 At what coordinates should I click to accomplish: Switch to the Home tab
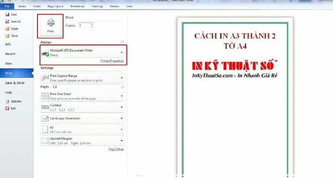pos(22,6)
